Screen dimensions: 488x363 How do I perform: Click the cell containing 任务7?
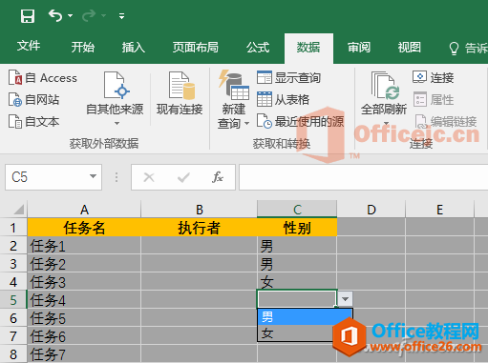point(84,353)
